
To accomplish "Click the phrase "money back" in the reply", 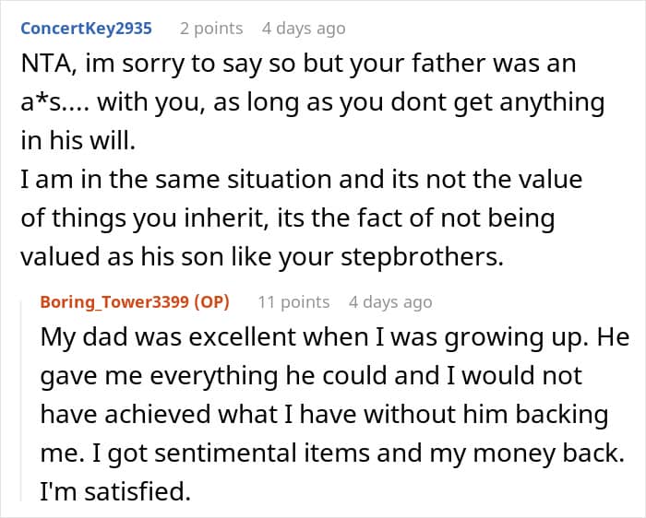I will (520, 453).
